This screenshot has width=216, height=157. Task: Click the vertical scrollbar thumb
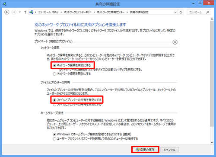coord(212,74)
